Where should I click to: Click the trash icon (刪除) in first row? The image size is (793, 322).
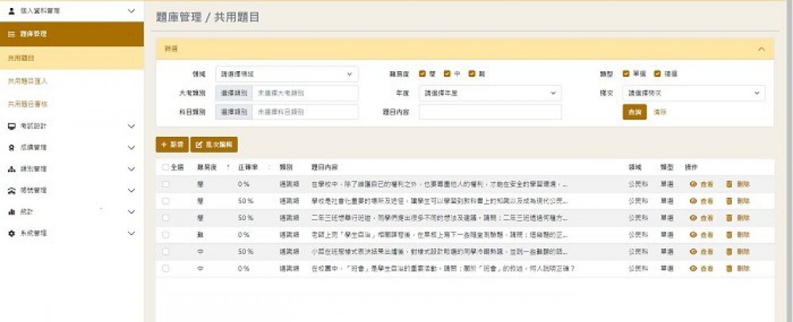point(729,184)
